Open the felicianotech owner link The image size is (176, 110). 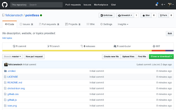(14, 15)
